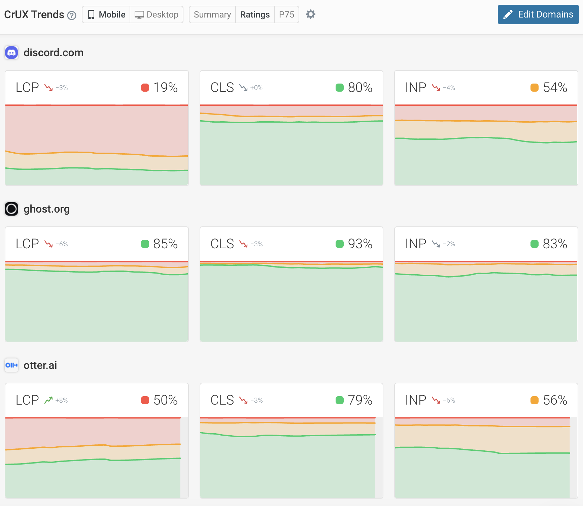Screen dimensions: 583x506
Task: Click ghost.org CLS downward trend arrow
Action: click(243, 244)
